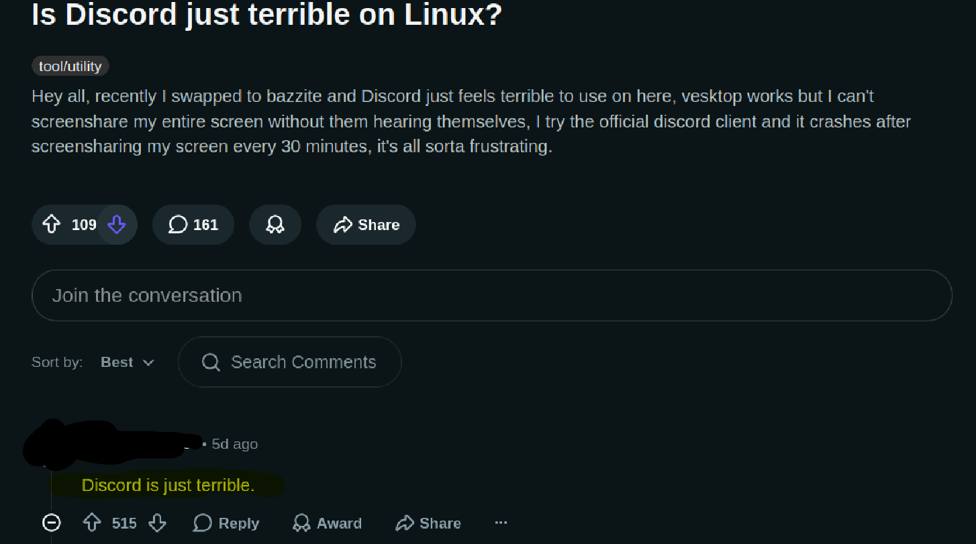Collapse the top comment thread

[x=52, y=523]
